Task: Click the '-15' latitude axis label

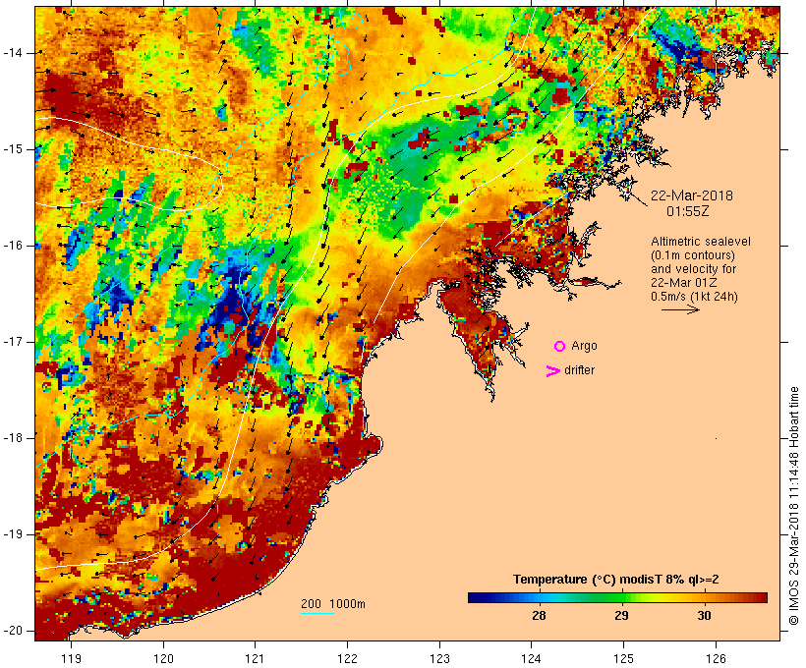Action: [13, 149]
